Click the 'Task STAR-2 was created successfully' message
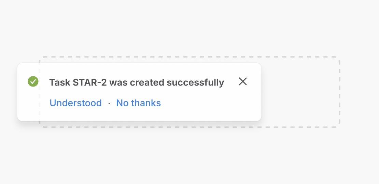 coord(137,82)
